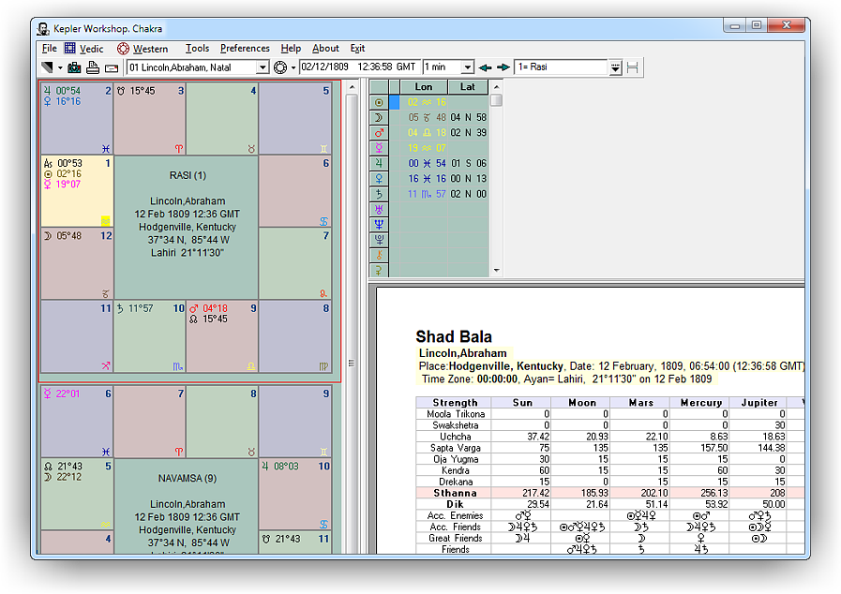
Task: Open the Tools menu
Action: coord(197,48)
